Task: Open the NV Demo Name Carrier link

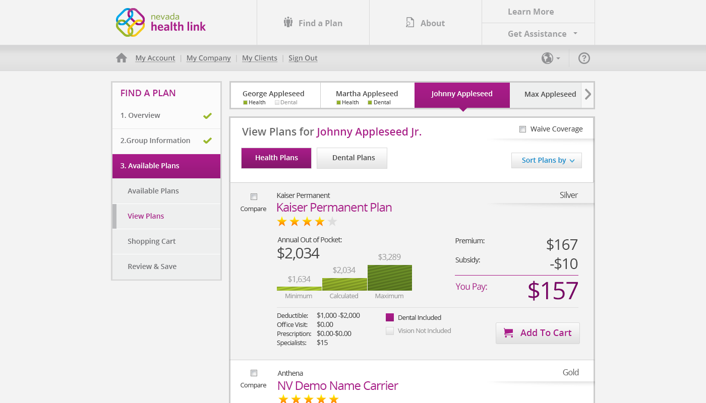Action: 338,386
